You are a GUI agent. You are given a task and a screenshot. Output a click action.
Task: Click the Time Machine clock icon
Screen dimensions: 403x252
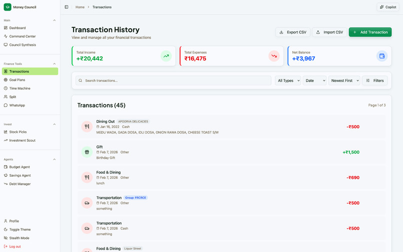pyautogui.click(x=5, y=88)
